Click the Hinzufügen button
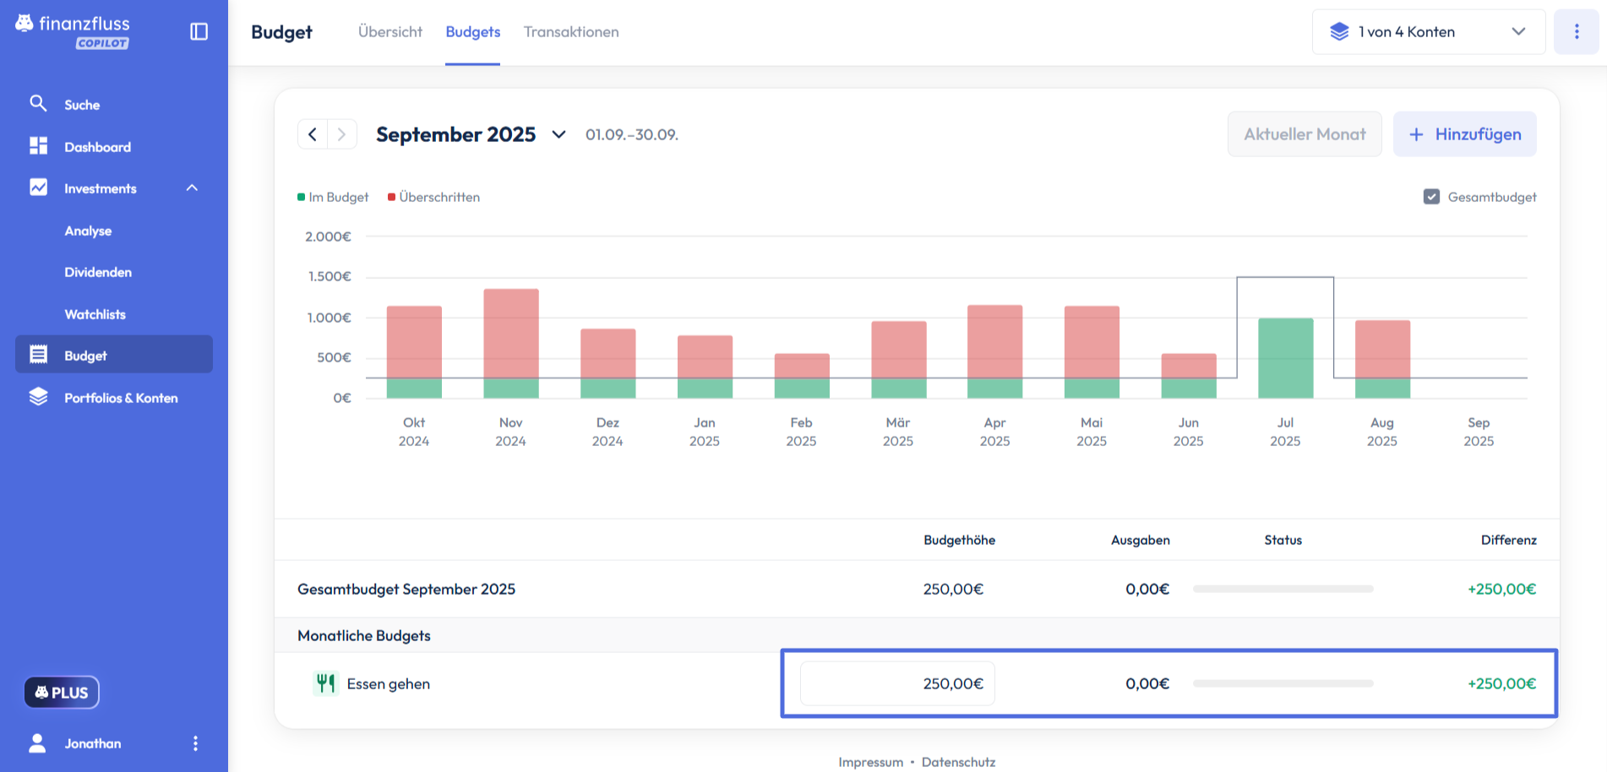The height and width of the screenshot is (772, 1607). point(1464,134)
